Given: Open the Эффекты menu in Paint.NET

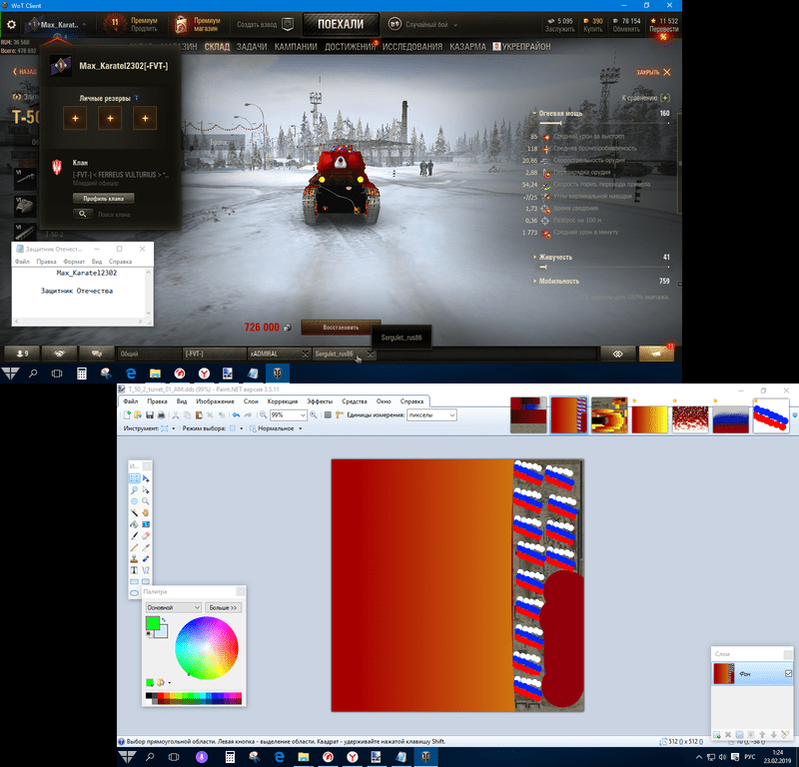Looking at the screenshot, I should pyautogui.click(x=320, y=401).
